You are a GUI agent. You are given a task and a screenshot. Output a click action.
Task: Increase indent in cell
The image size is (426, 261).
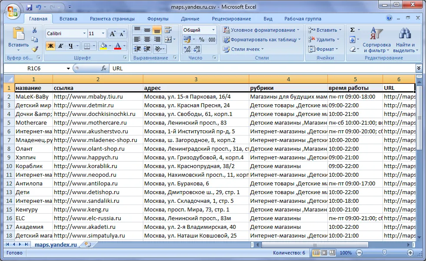(x=147, y=49)
